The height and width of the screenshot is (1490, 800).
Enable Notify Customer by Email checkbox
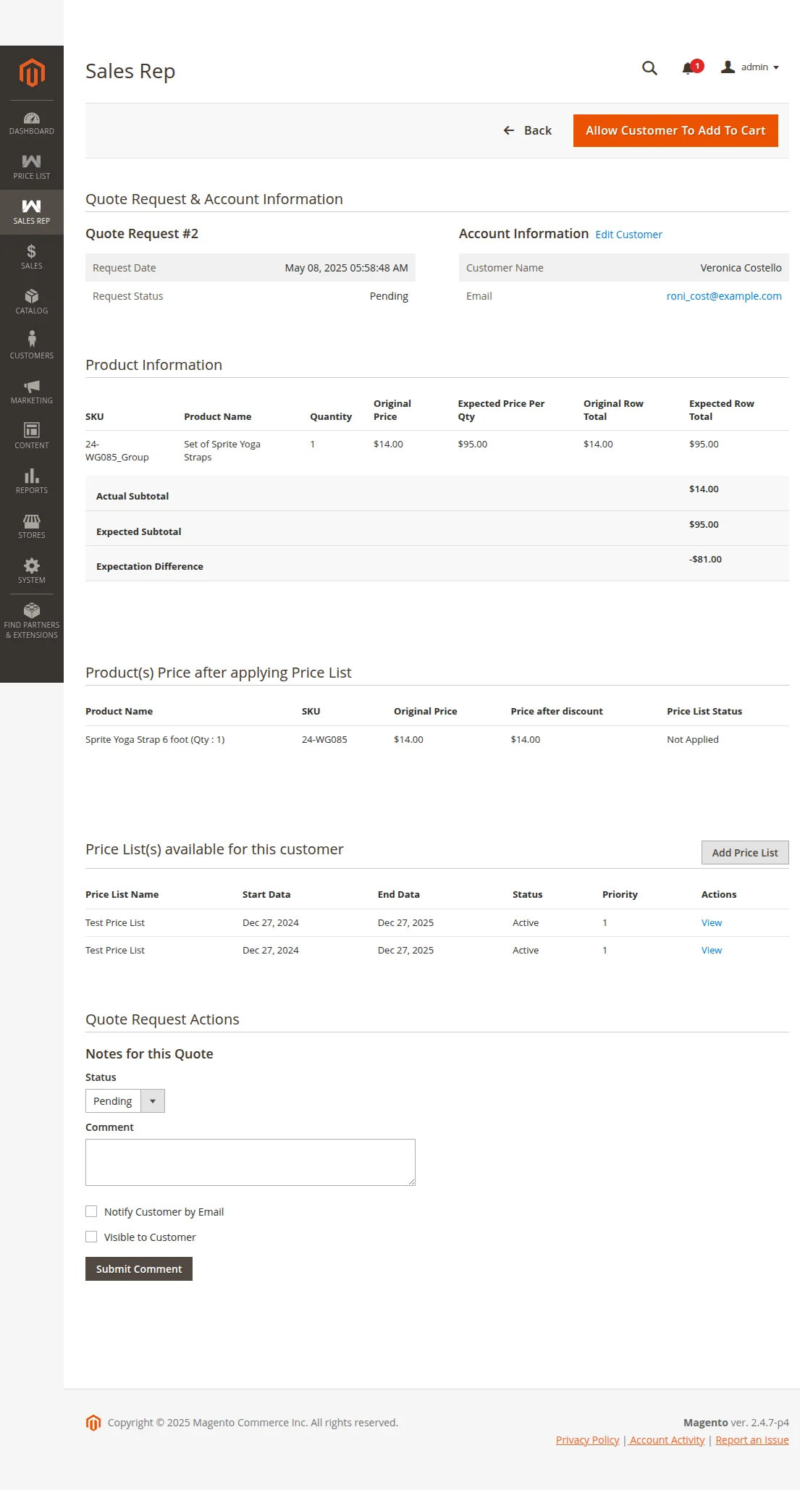pos(91,1211)
